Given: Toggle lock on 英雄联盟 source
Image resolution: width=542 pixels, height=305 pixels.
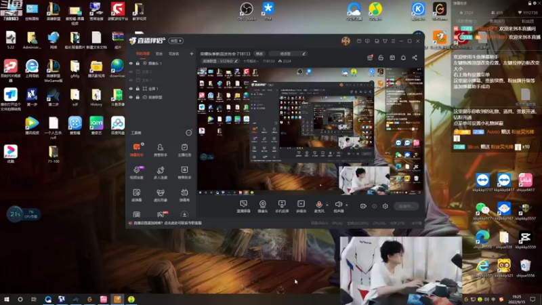Looking at the screenshot, I should pyautogui.click(x=138, y=97).
